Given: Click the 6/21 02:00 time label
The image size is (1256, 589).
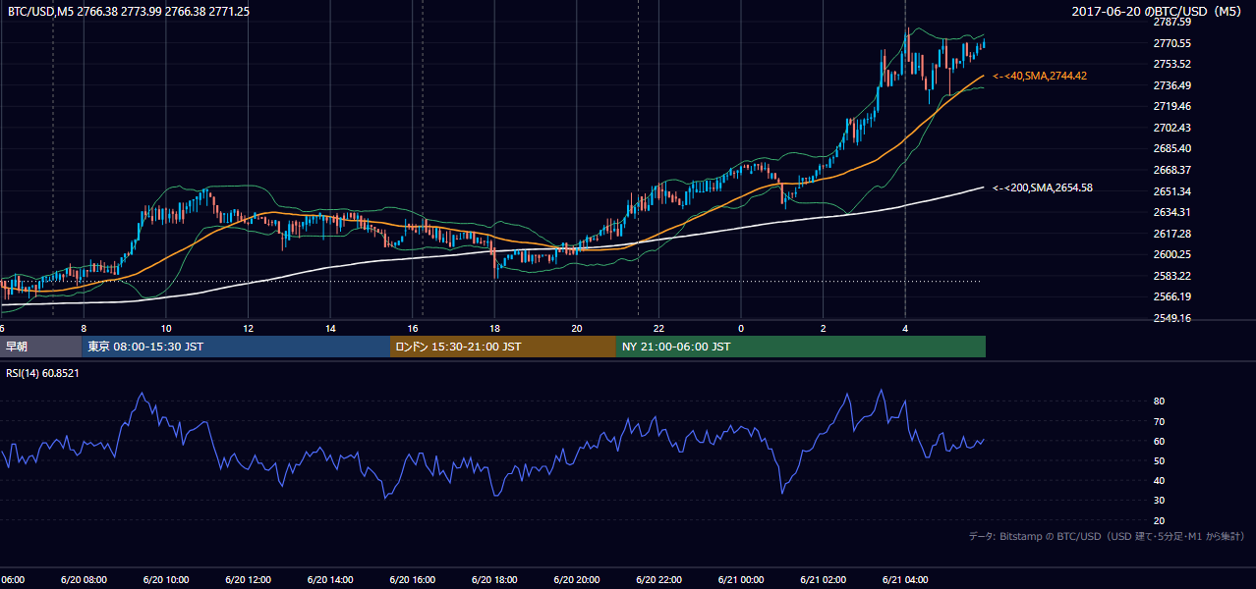Looking at the screenshot, I should click(823, 579).
